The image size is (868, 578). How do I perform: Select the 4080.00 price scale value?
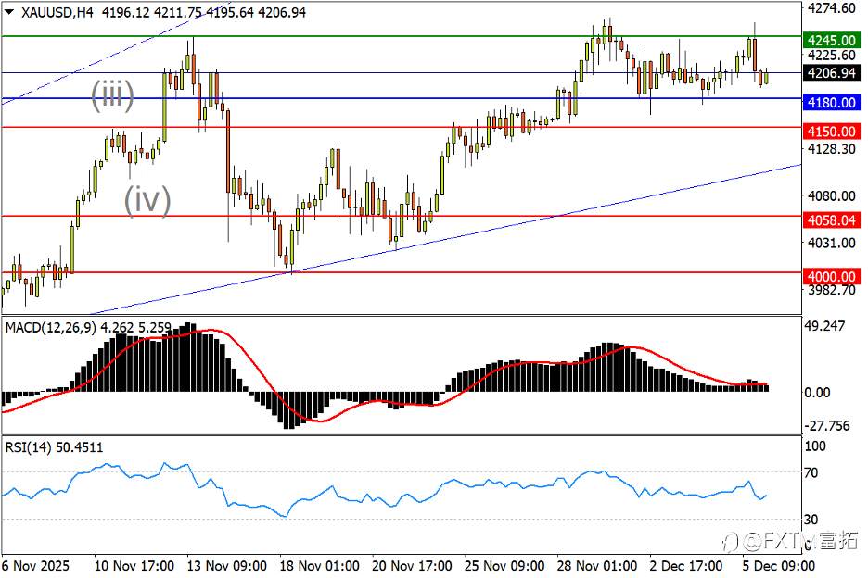click(x=832, y=195)
